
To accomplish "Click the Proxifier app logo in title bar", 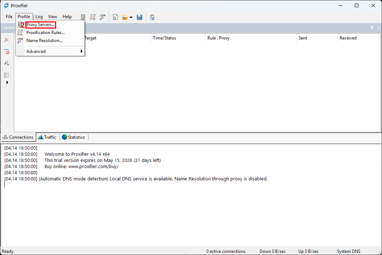I will (6, 5).
